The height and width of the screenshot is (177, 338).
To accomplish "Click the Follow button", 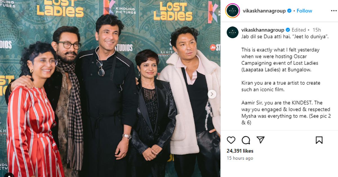I will point(304,11).
